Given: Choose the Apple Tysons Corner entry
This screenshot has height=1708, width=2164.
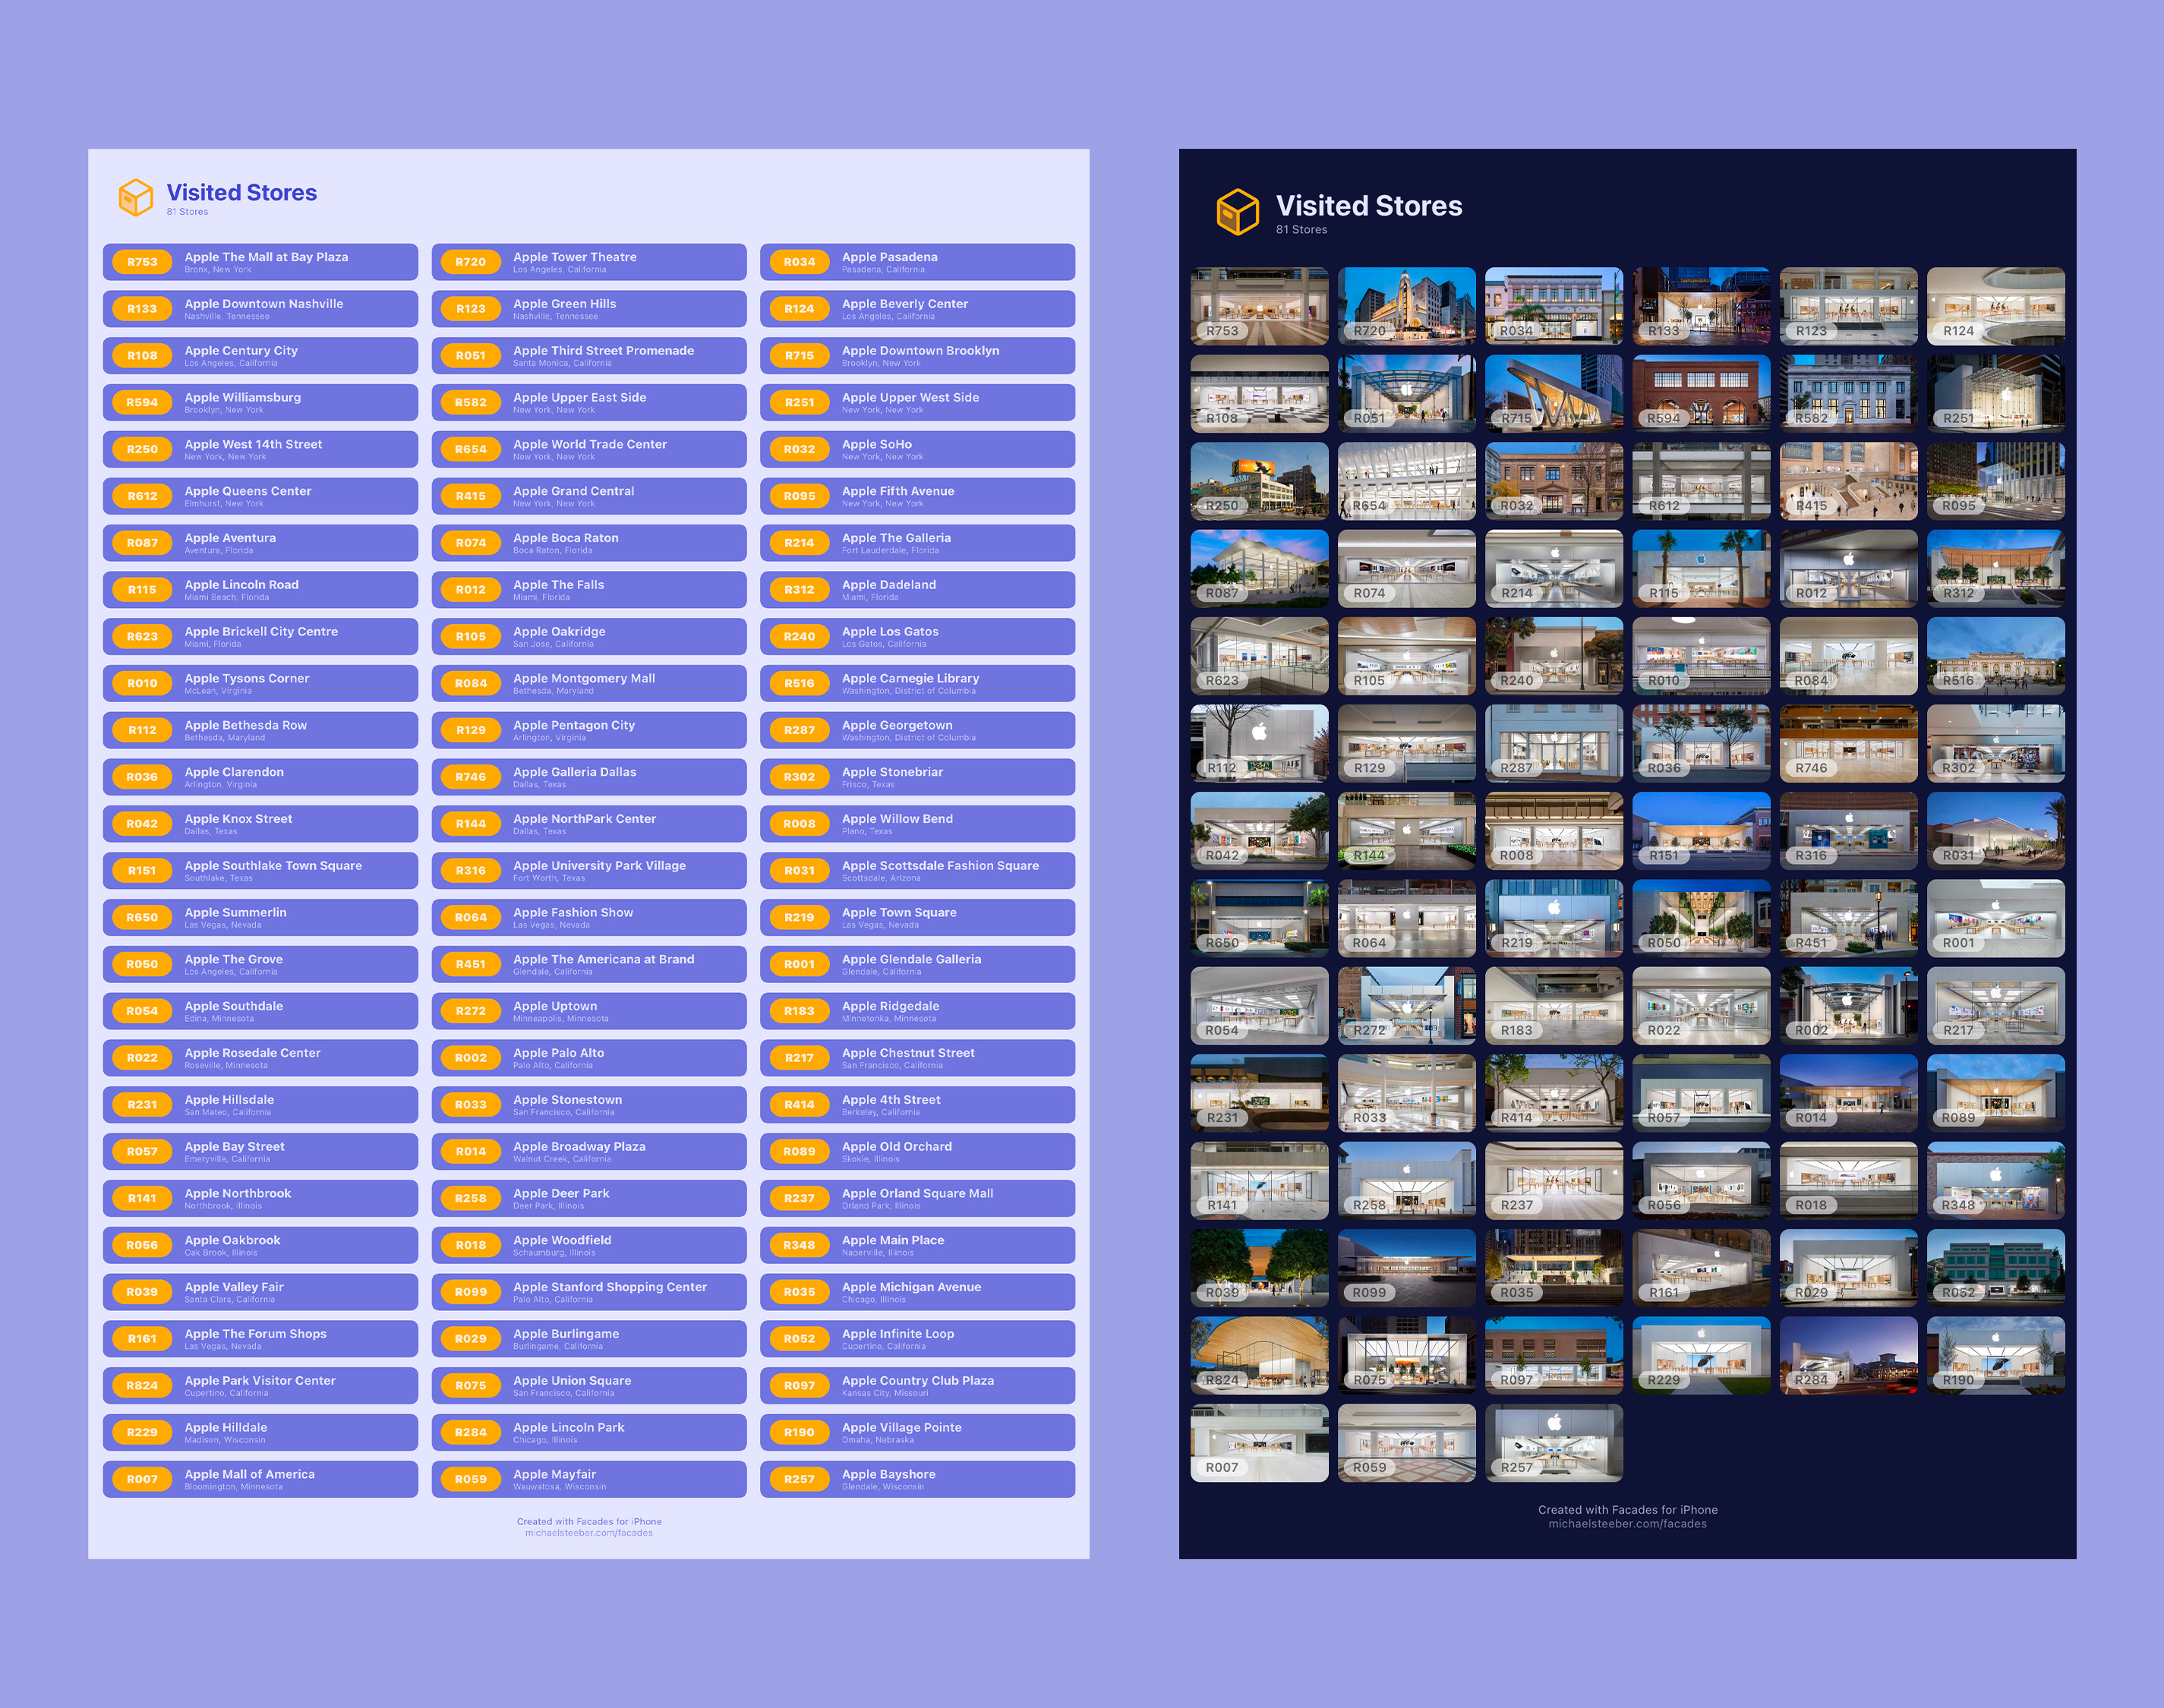Looking at the screenshot, I should [x=260, y=683].
